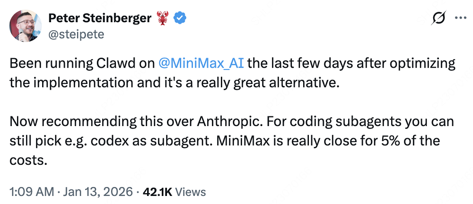This screenshot has height=204, width=473.
Task: Open the Grok explain-post icon
Action: 438,18
